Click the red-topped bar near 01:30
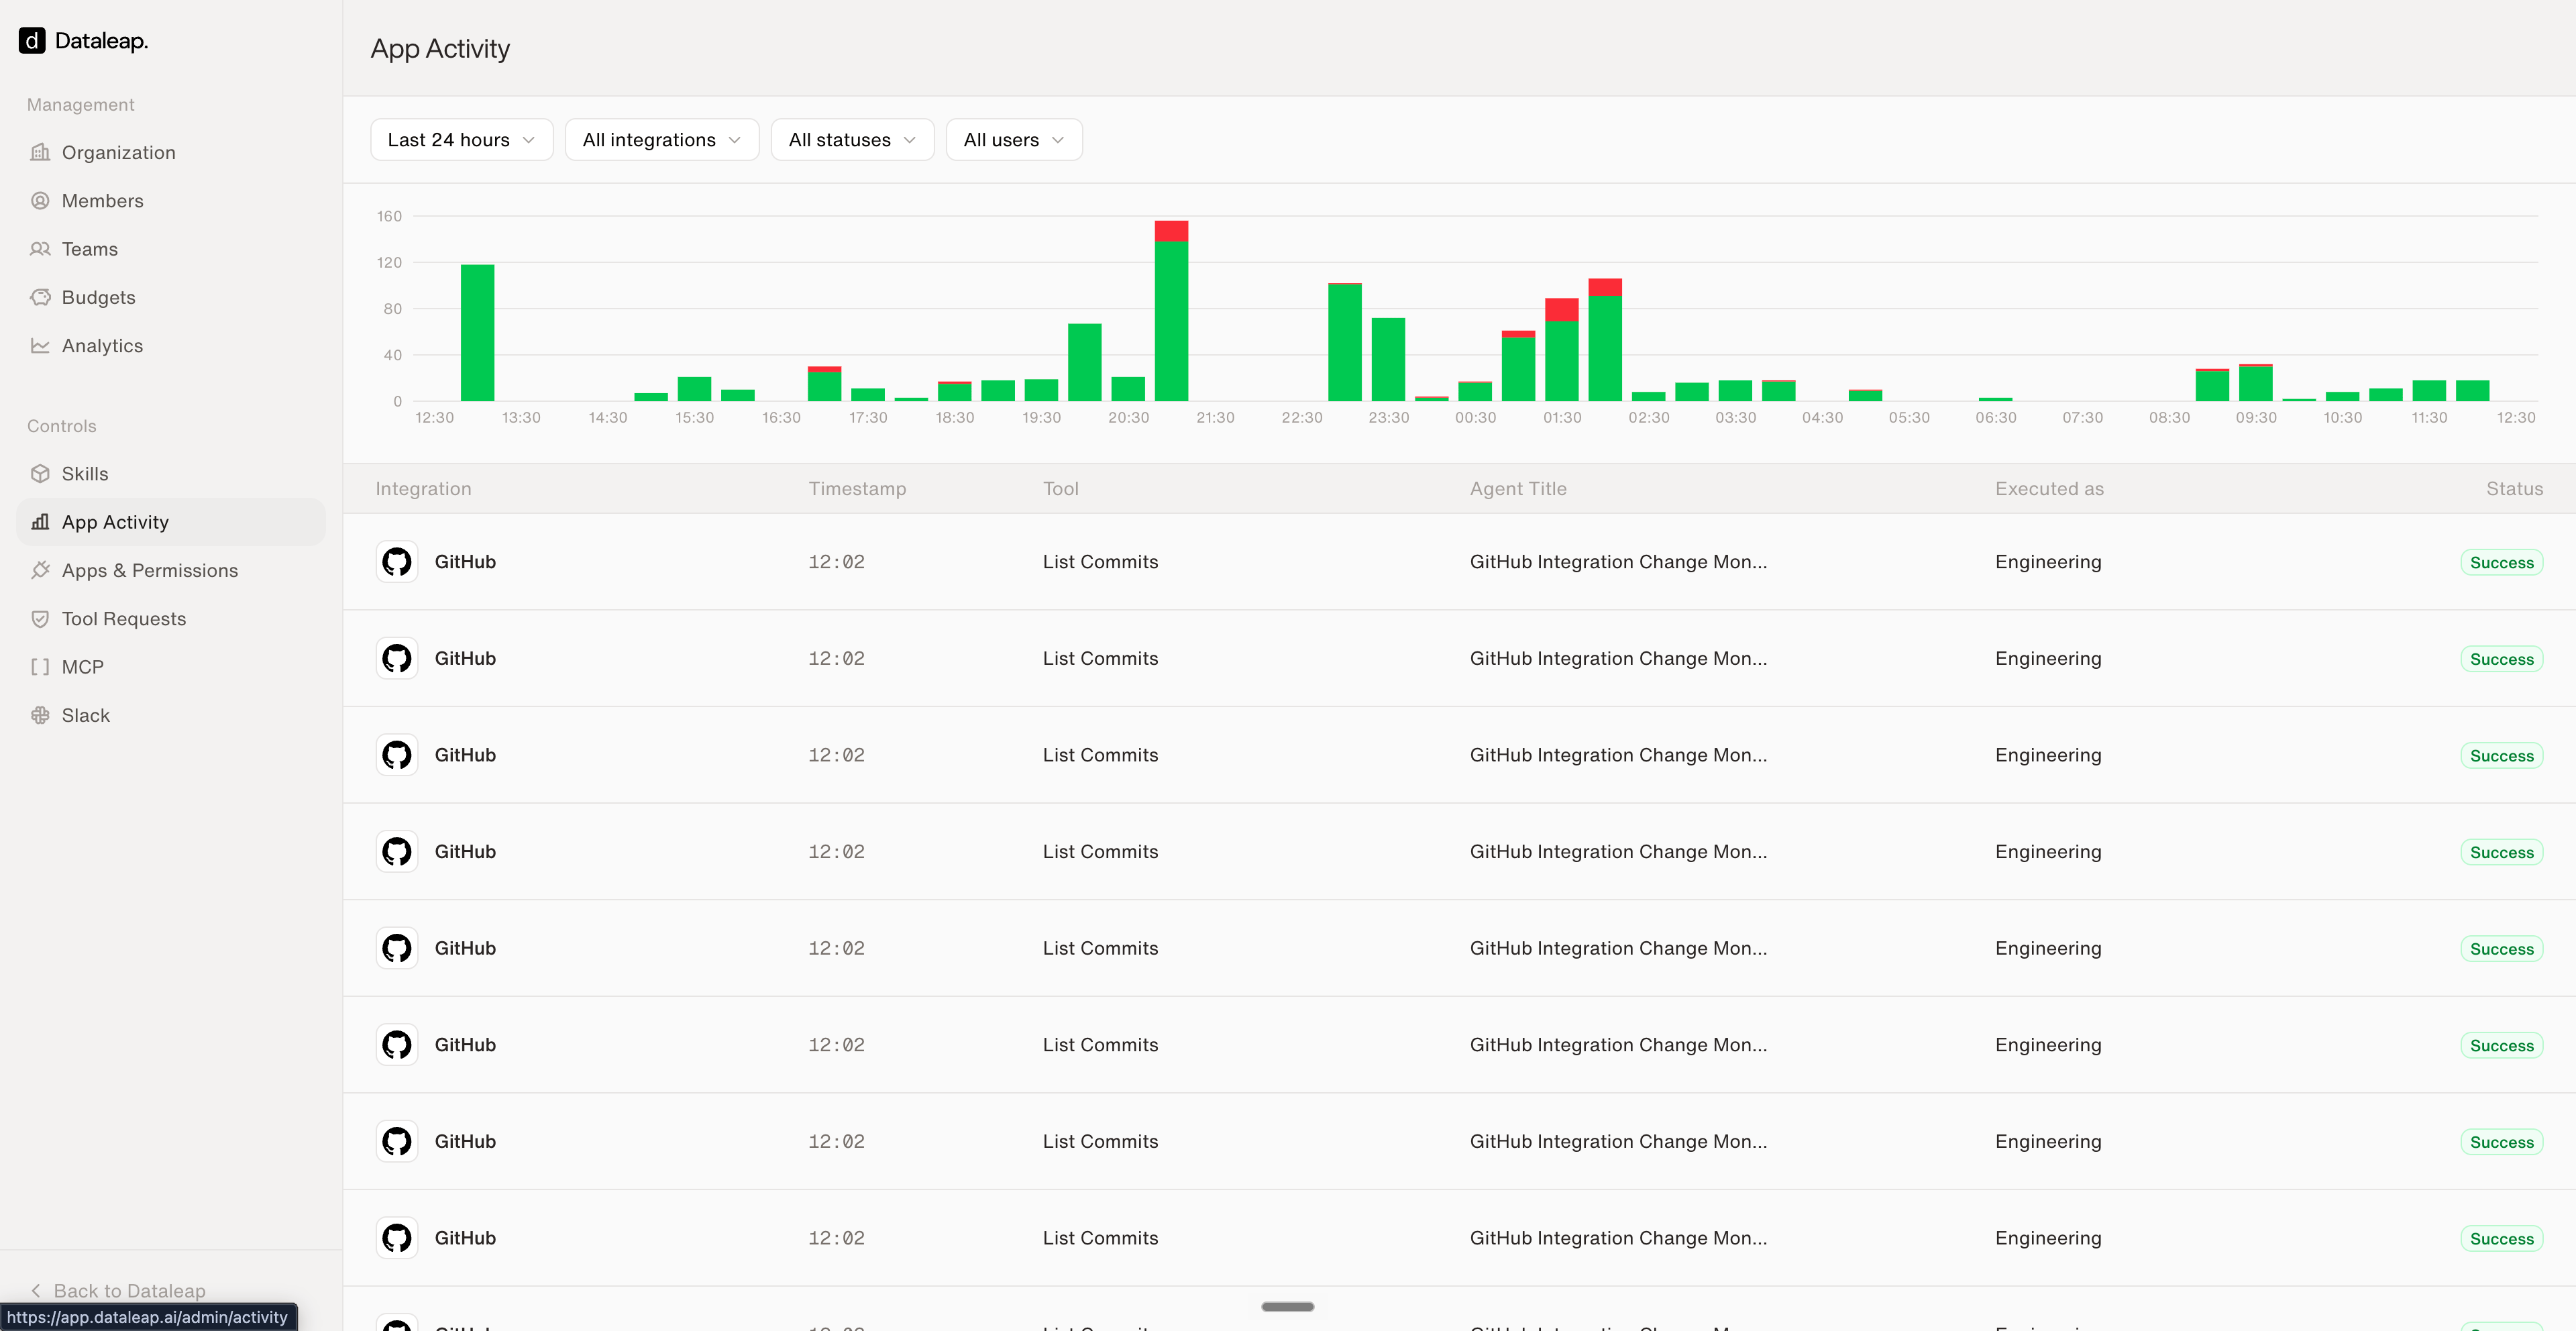Viewport: 2576px width, 1331px height. (1561, 349)
